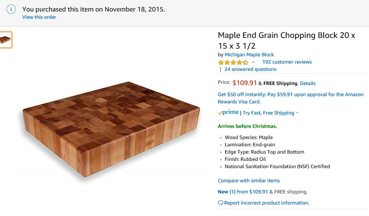Open the Michigan Maple Block brand link

(249, 55)
